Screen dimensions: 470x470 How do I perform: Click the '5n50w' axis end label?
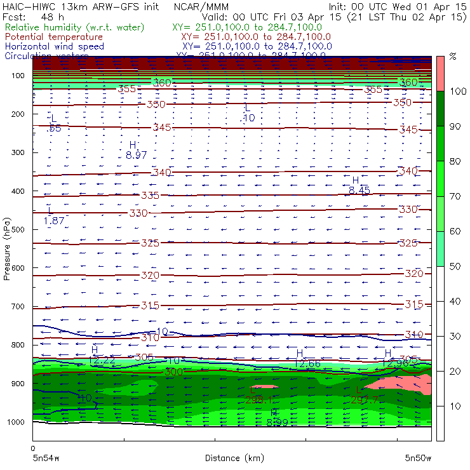pos(418,458)
